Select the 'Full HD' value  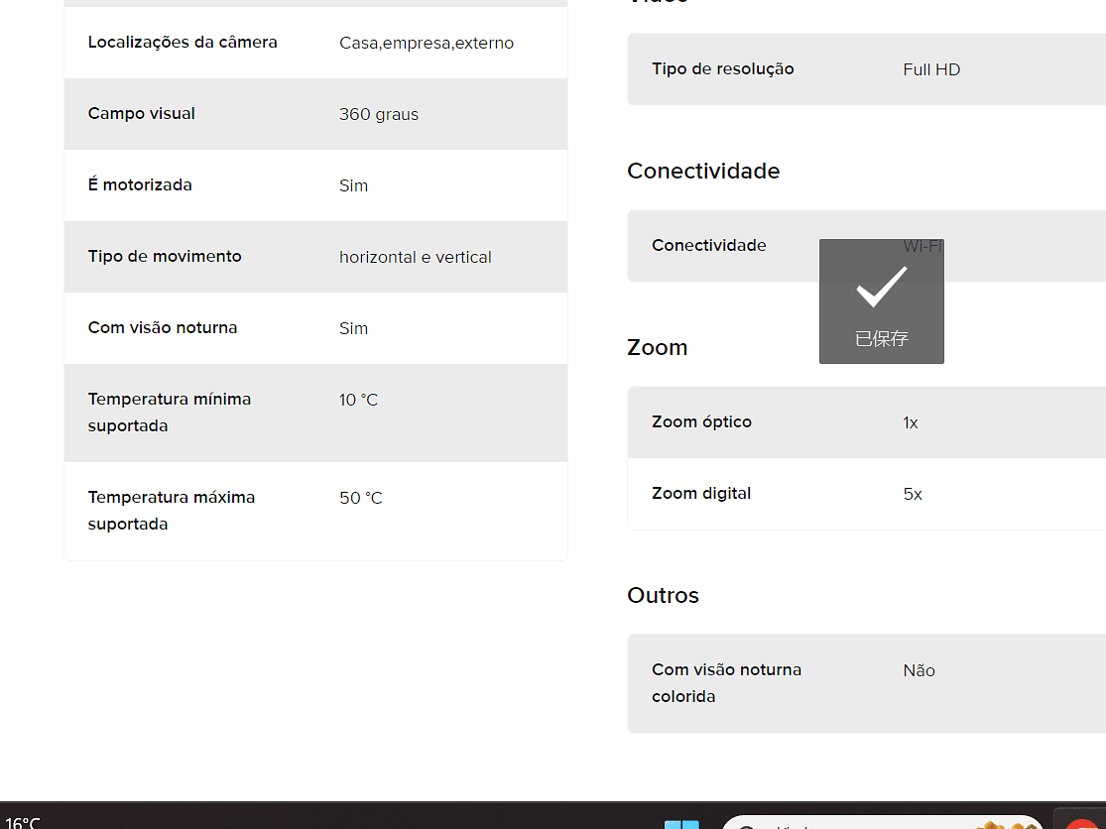[931, 69]
